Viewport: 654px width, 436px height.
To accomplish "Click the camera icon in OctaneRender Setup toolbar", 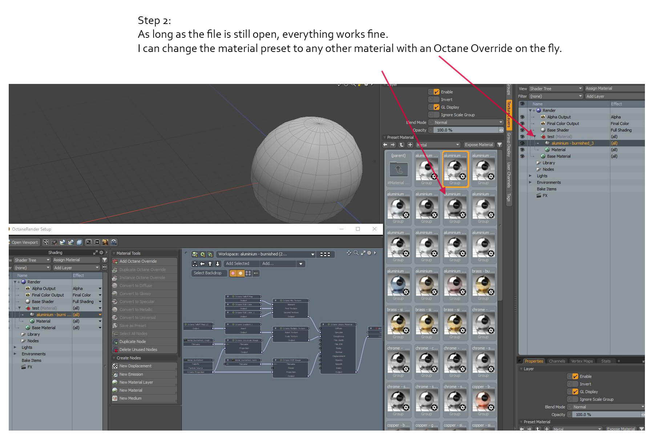I will point(54,242).
